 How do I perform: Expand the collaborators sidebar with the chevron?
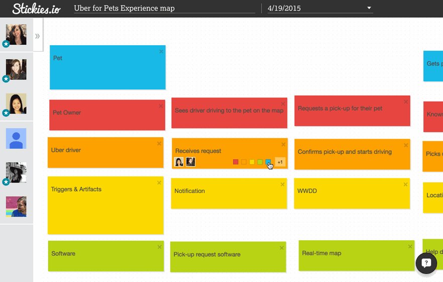tap(37, 36)
